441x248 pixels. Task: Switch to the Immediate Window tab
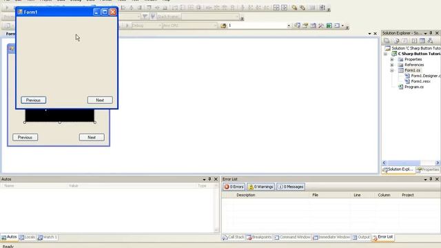click(x=331, y=237)
